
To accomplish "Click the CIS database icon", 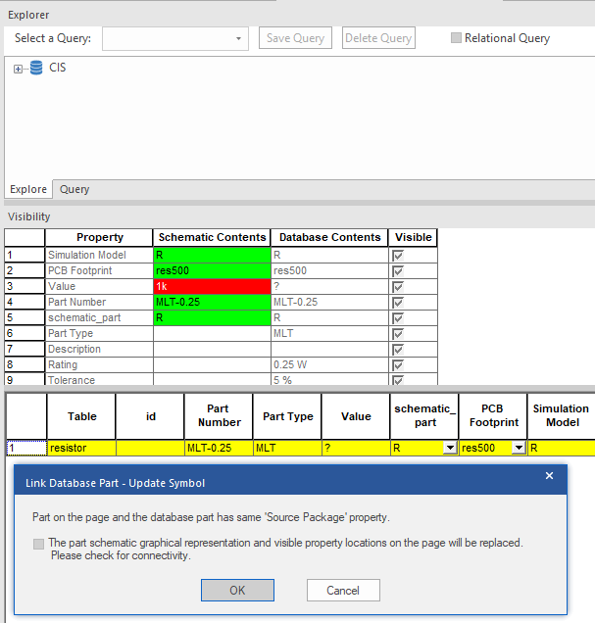I will coord(36,69).
